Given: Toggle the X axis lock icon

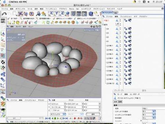Looking at the screenshot, I should (x=51, y=14).
